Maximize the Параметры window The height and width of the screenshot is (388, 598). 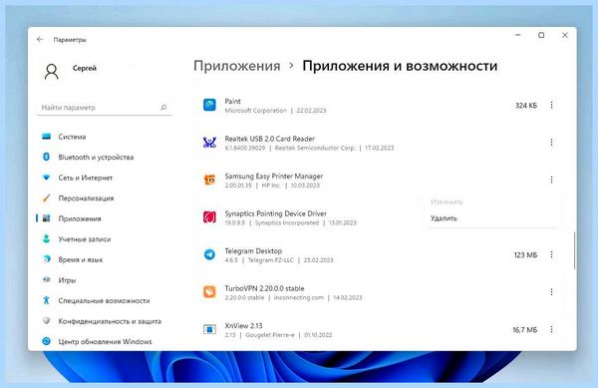pyautogui.click(x=541, y=35)
